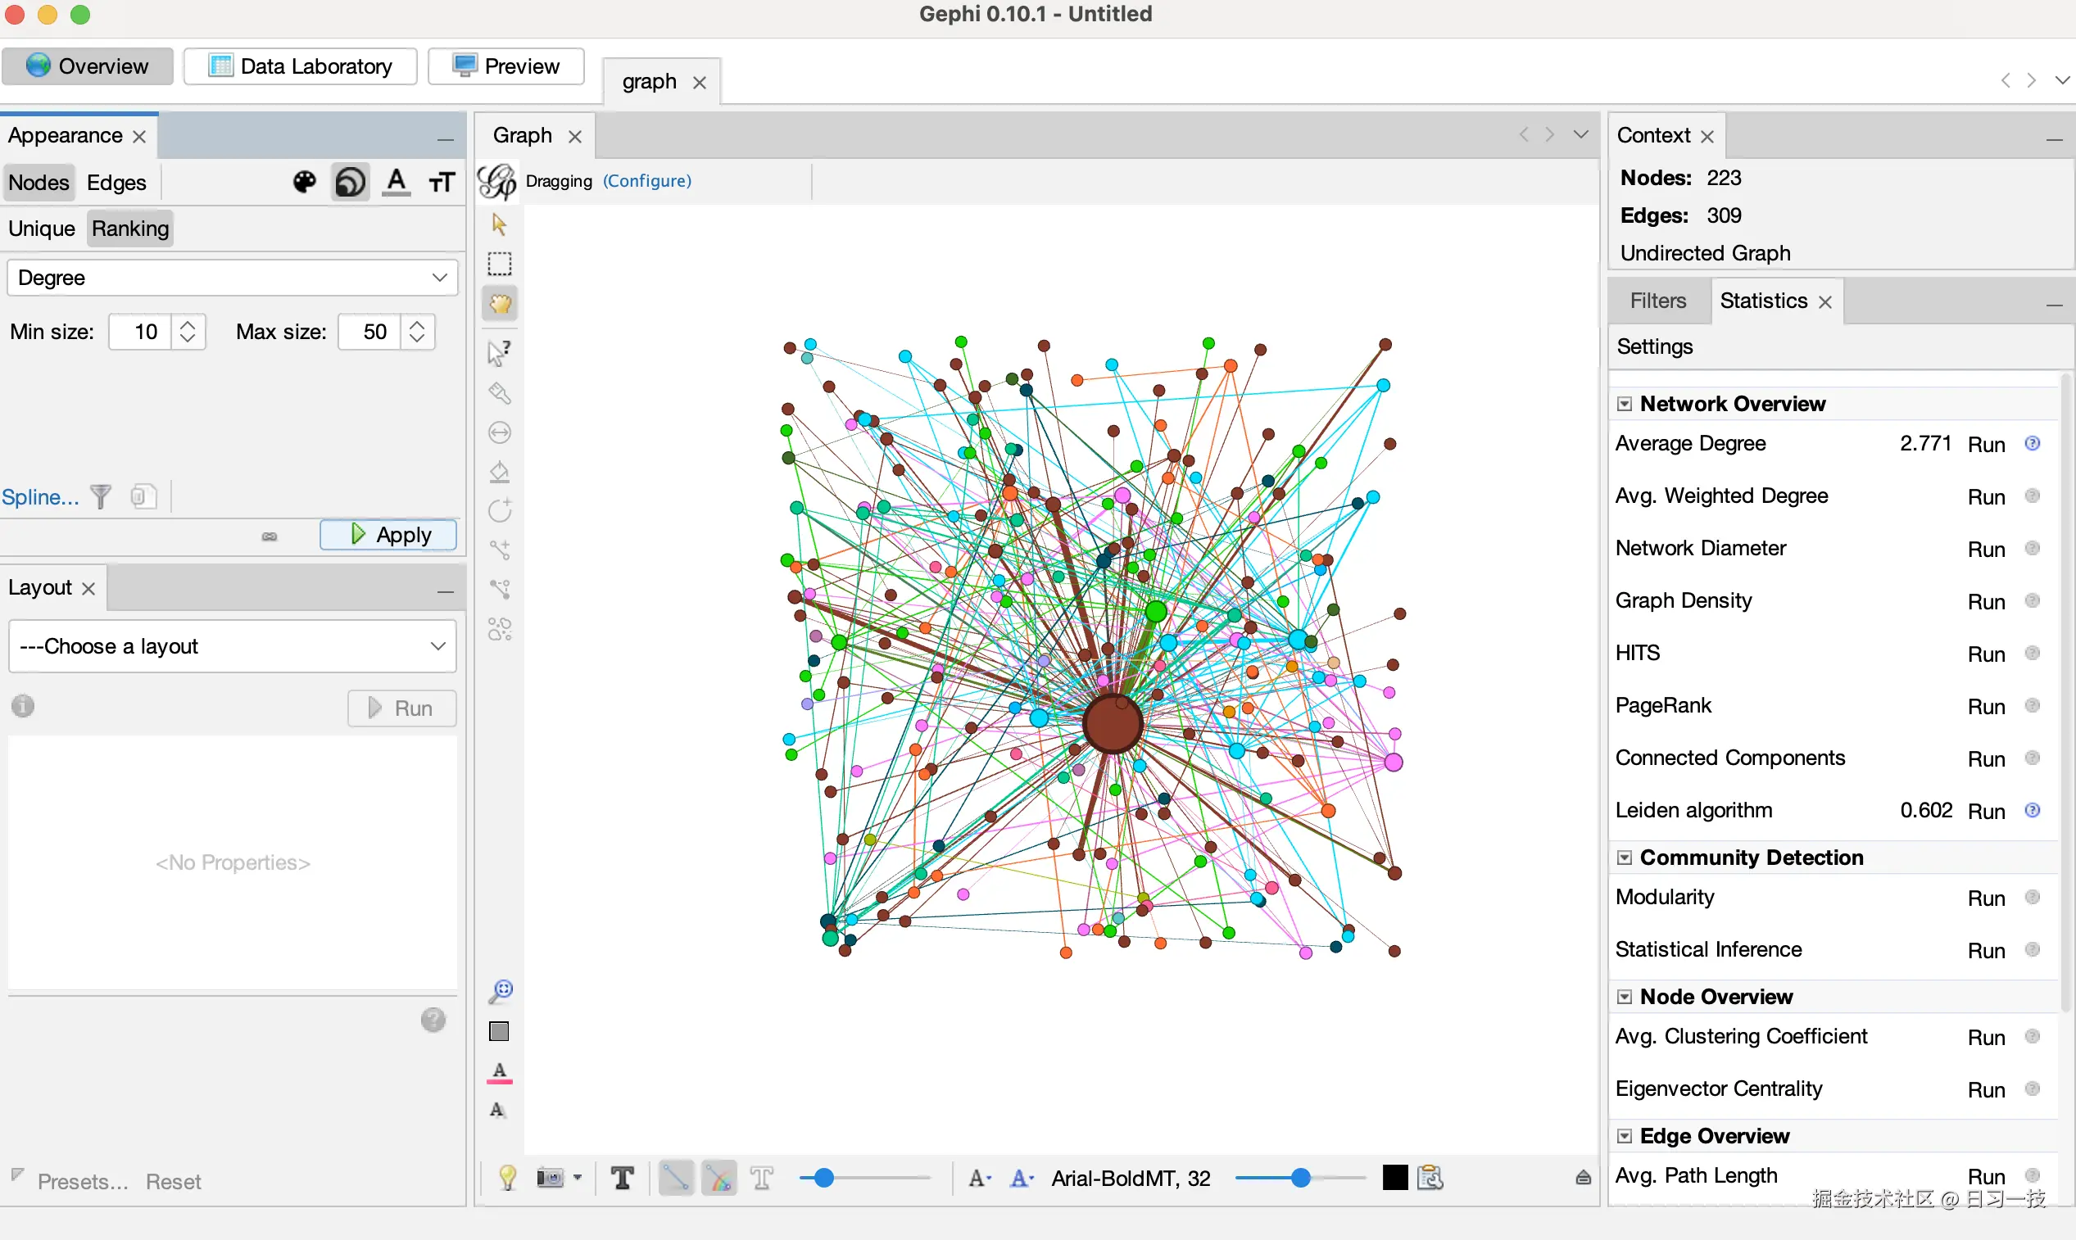Toggle edge color from source node

click(x=718, y=1179)
